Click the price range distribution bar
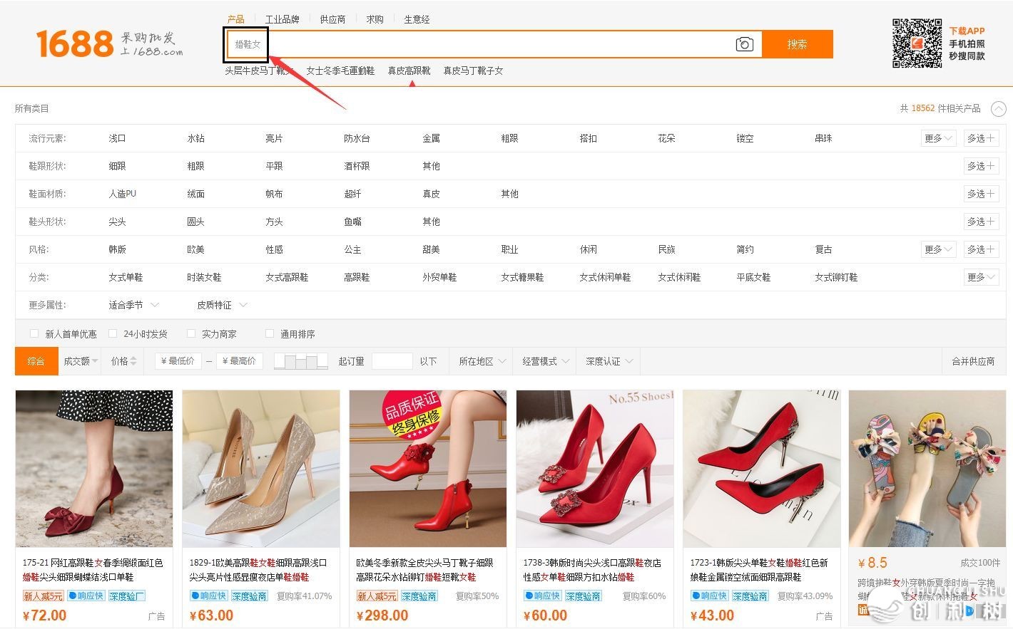The image size is (1013, 629). [300, 361]
